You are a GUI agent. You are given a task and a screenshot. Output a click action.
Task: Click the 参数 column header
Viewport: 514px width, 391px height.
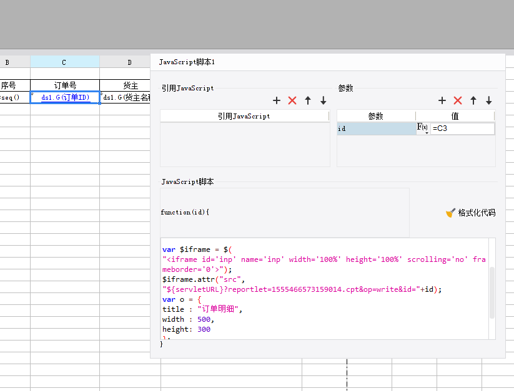376,116
